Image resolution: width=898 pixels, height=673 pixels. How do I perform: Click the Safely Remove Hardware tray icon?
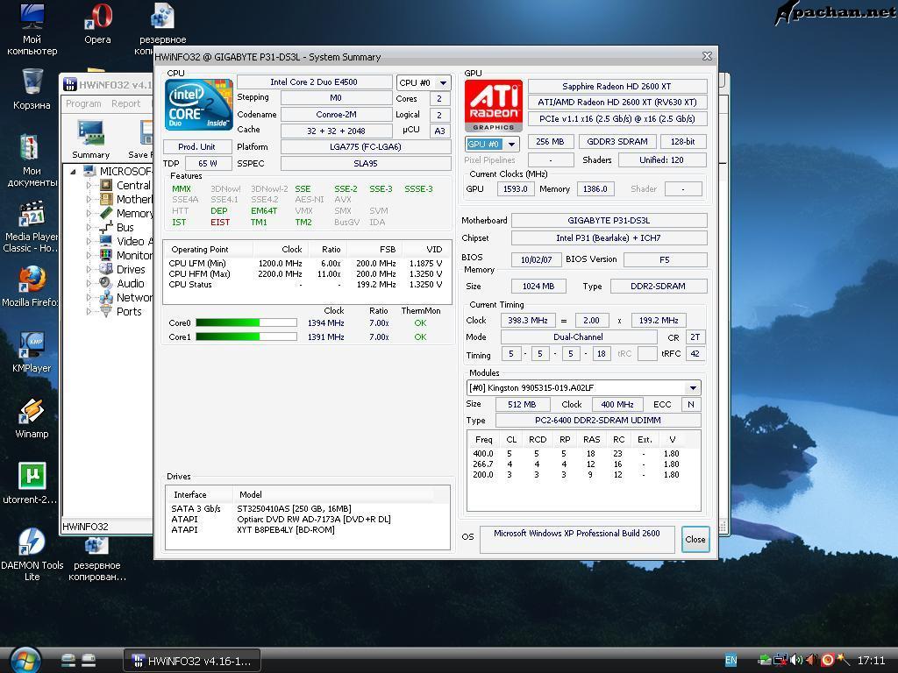(x=765, y=661)
